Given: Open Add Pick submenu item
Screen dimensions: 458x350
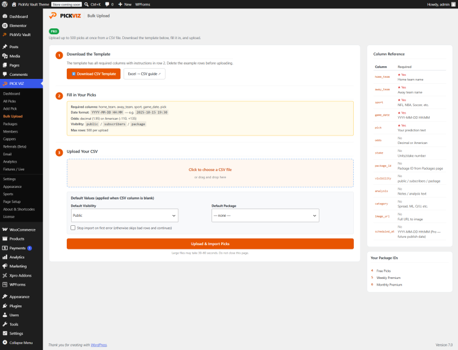Looking at the screenshot, I should pyautogui.click(x=10, y=108).
